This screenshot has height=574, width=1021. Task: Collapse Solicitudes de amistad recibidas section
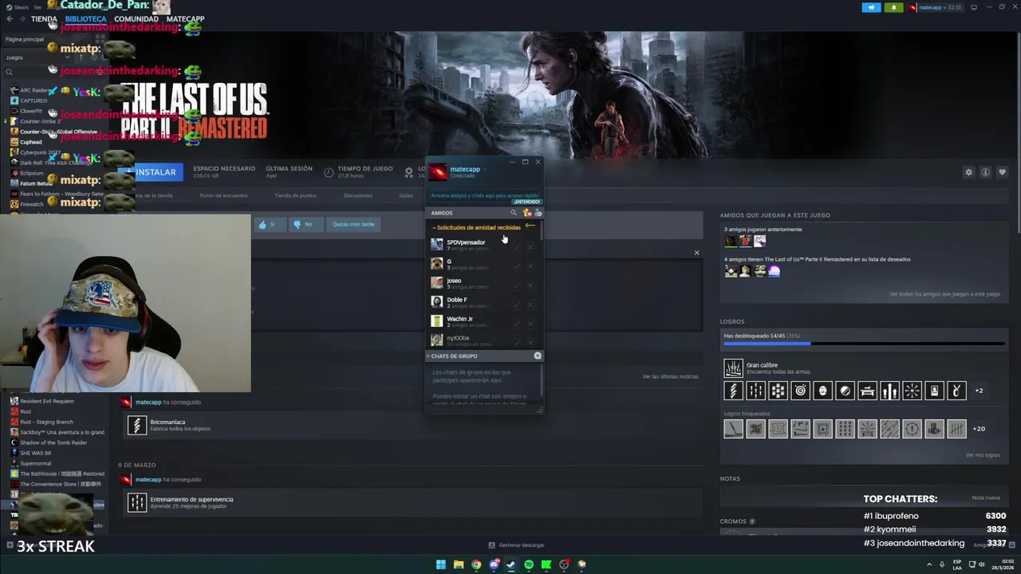[x=477, y=227]
